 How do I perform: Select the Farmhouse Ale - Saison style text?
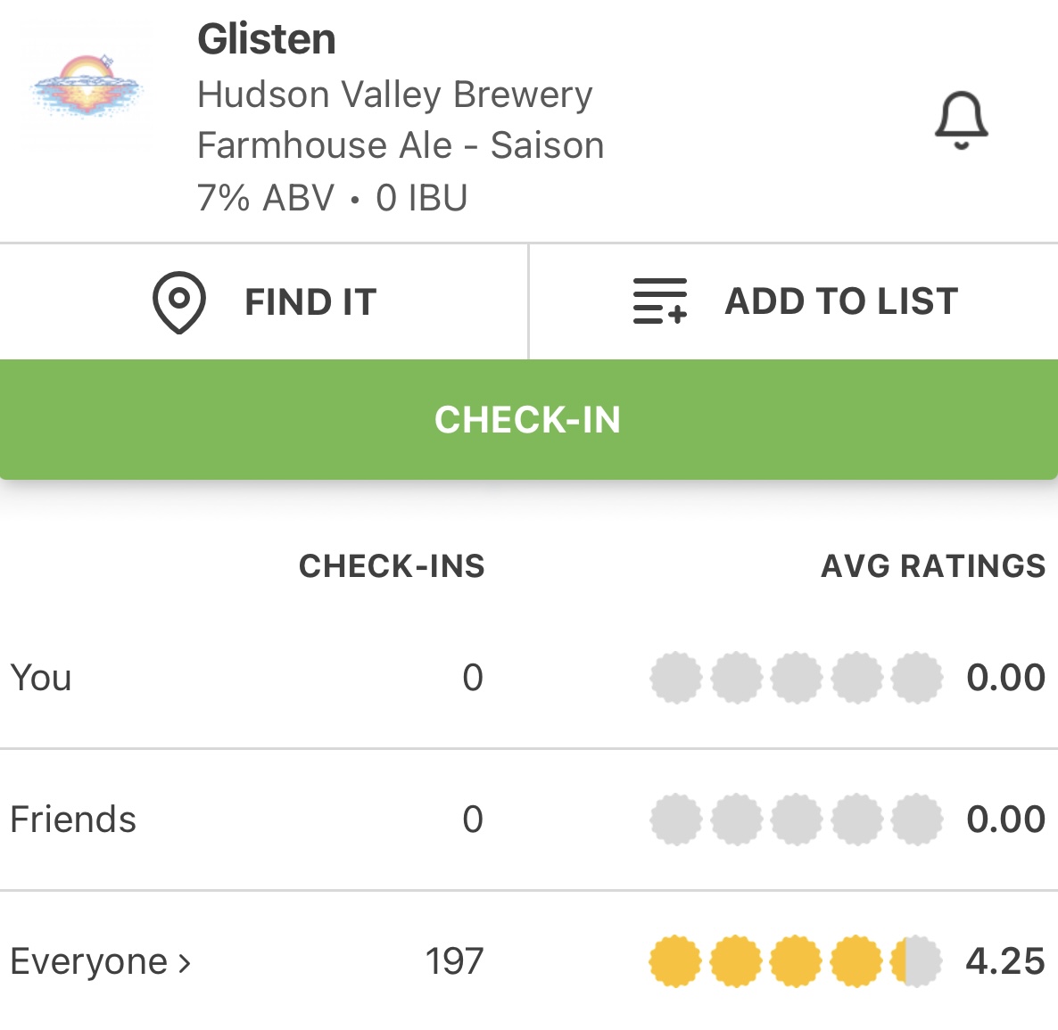click(401, 145)
